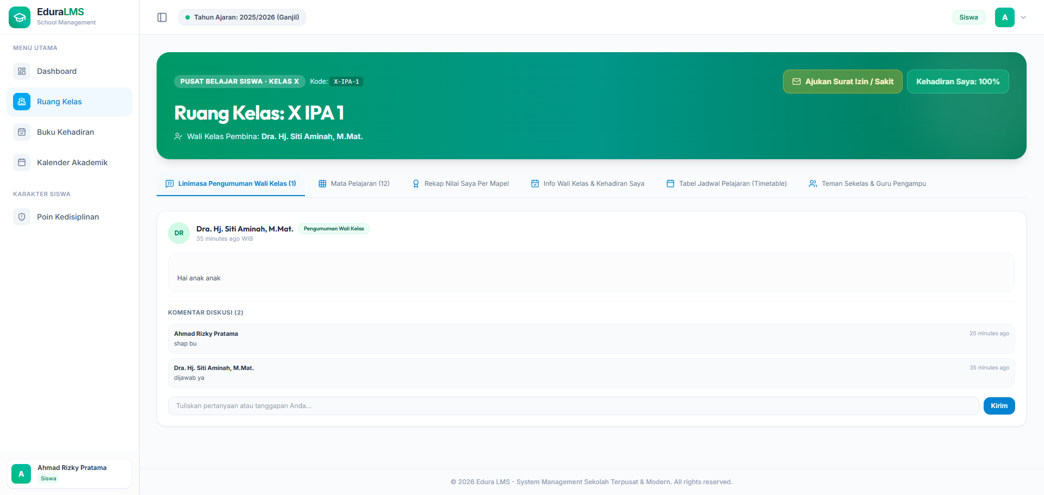Switch to Rekap Nilai Saya Per Mapel tab

[x=461, y=184]
